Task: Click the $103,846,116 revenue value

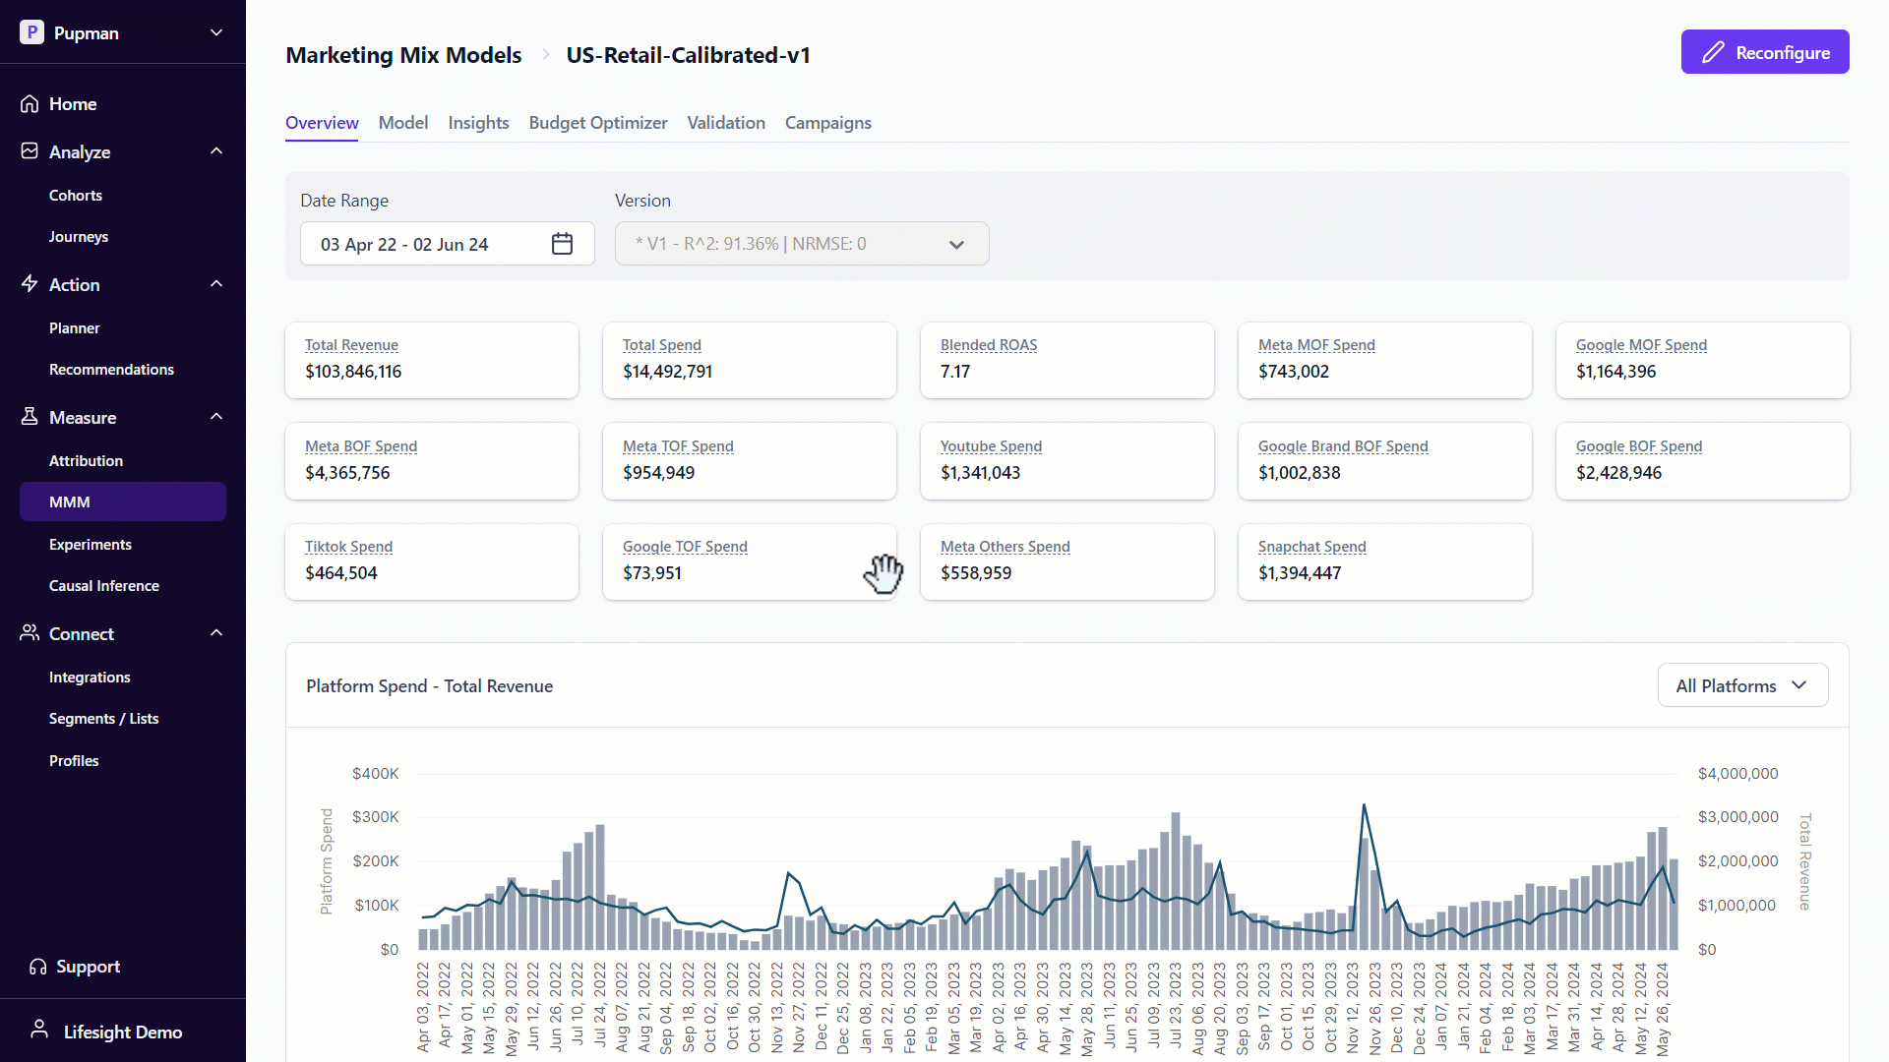Action: coord(353,372)
